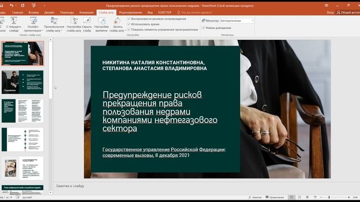Click the slide title 'Предупреждение рисков' text

[x=152, y=95]
